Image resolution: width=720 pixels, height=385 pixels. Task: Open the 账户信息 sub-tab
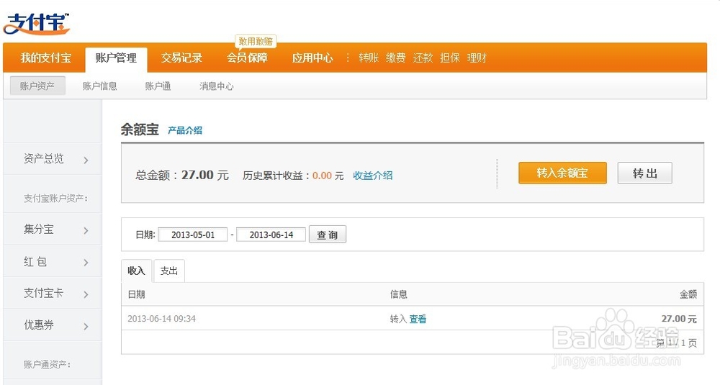pyautogui.click(x=99, y=86)
